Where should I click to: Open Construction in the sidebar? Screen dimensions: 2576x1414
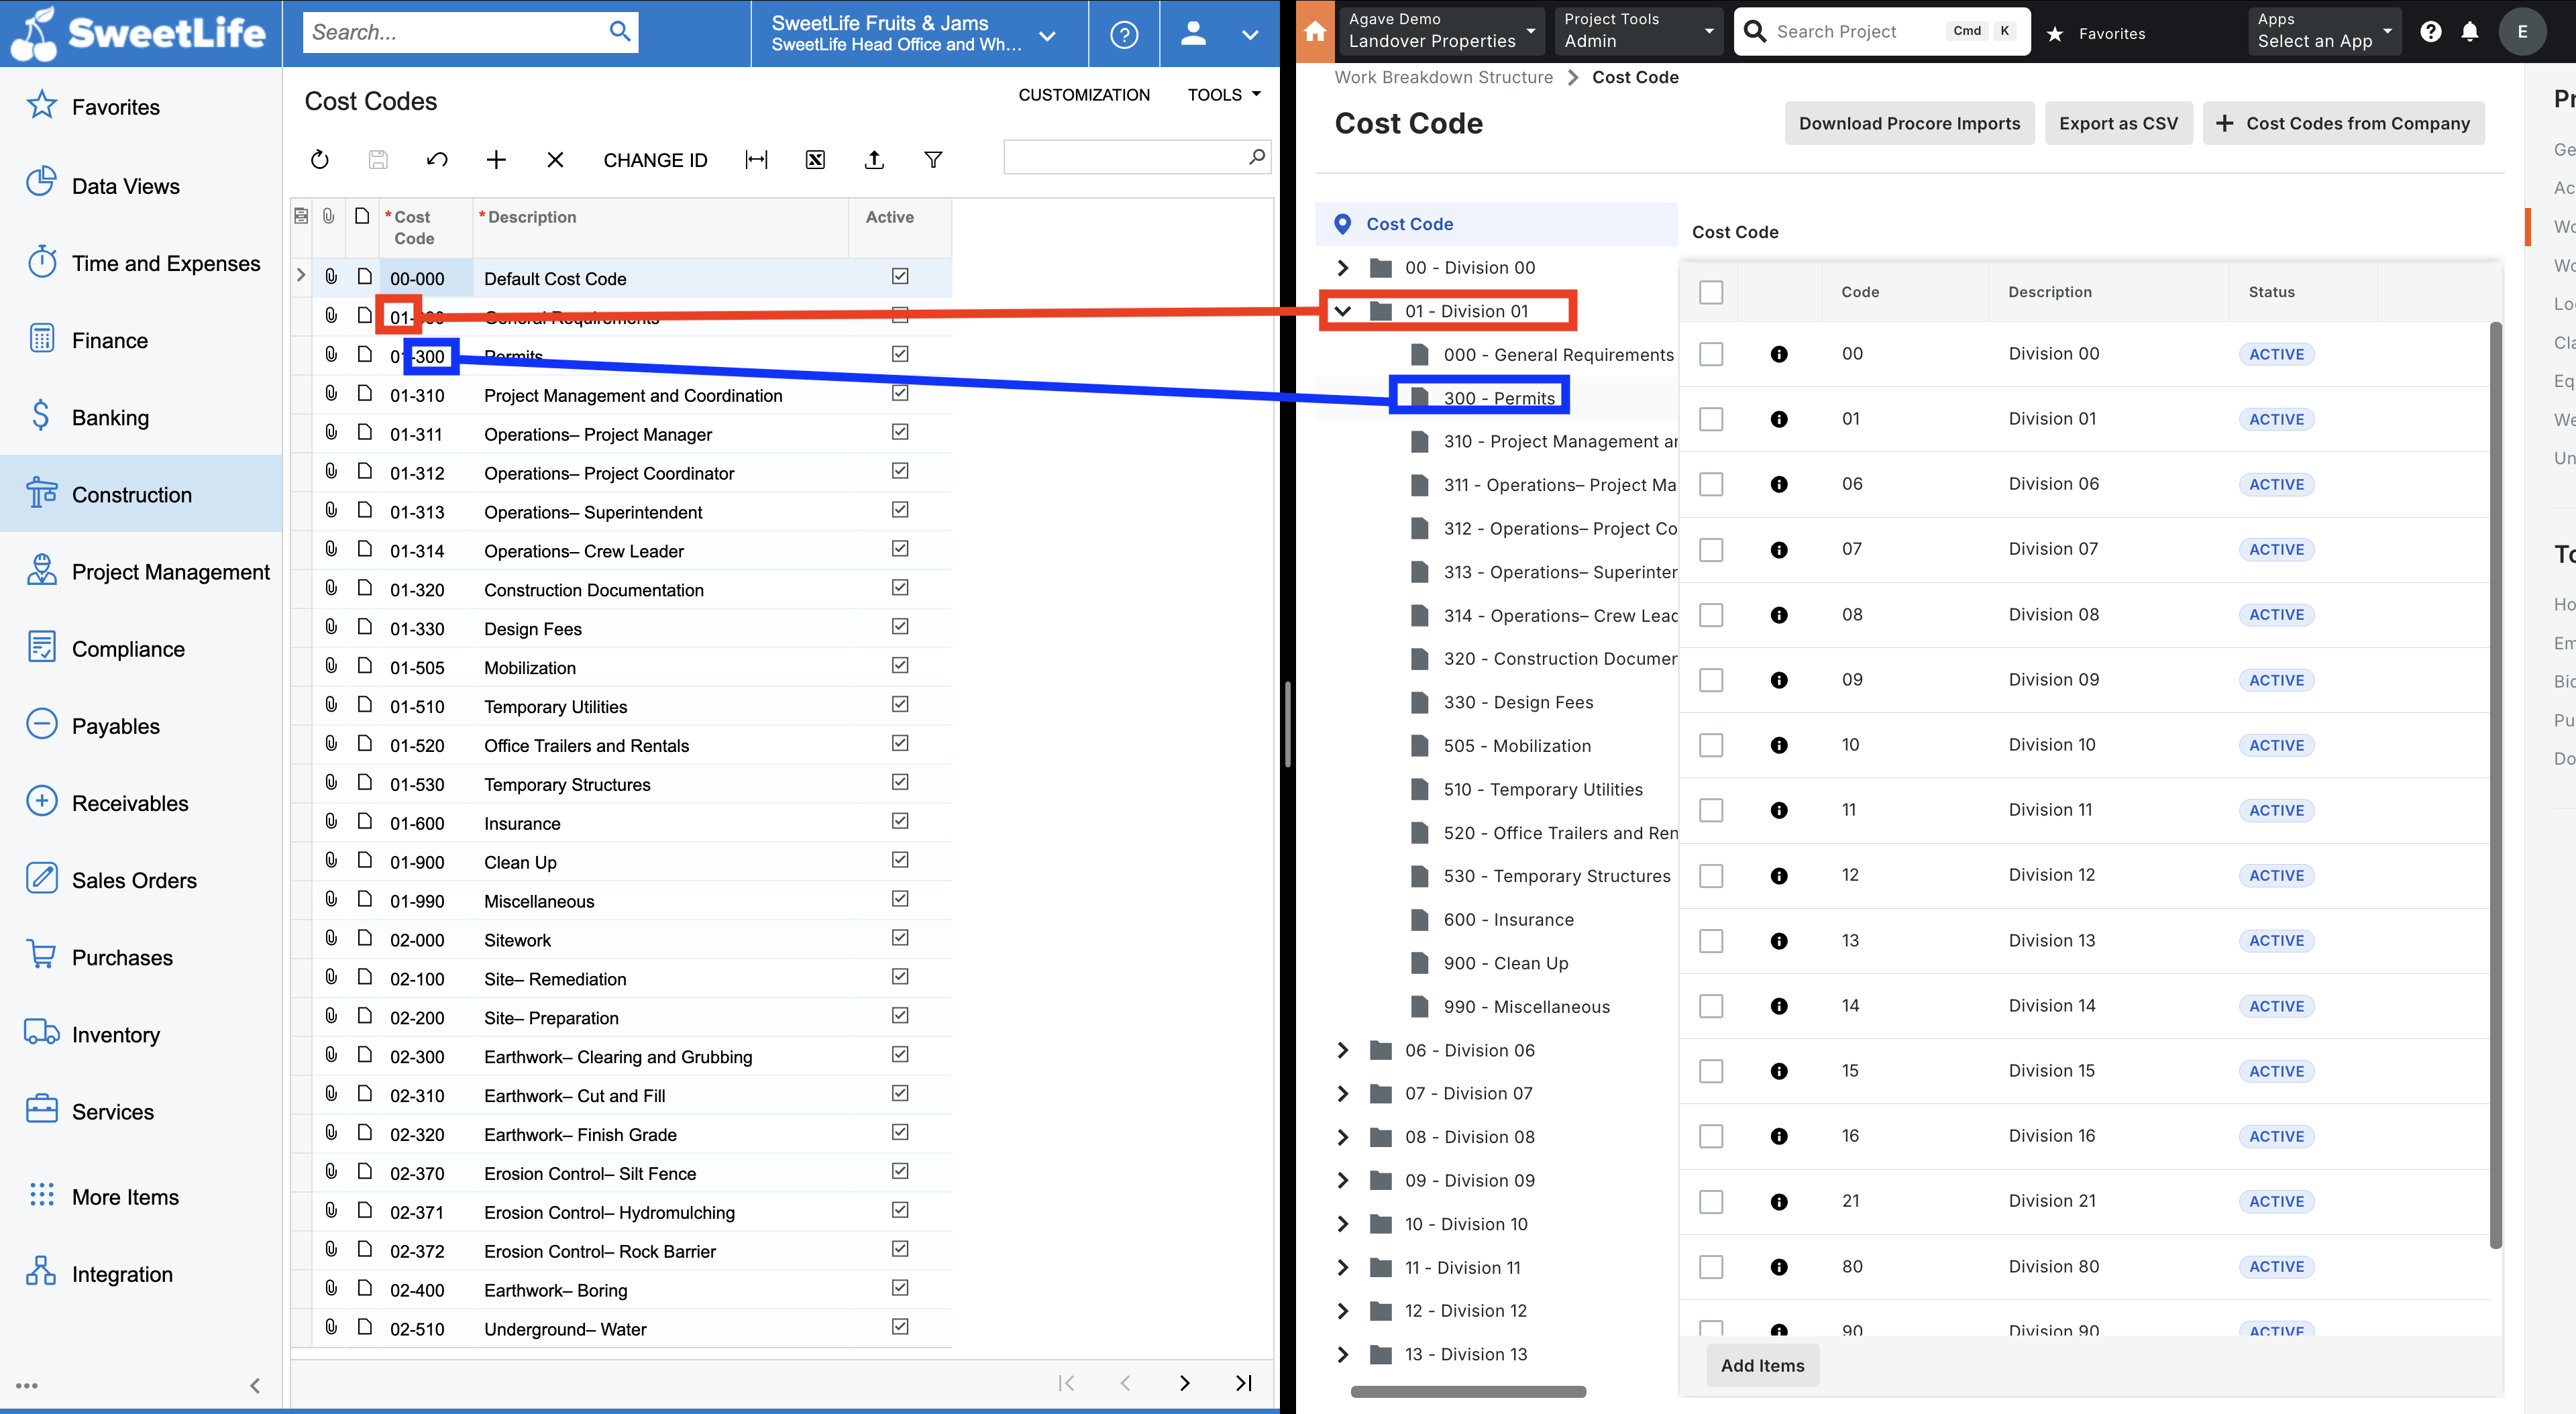point(140,494)
